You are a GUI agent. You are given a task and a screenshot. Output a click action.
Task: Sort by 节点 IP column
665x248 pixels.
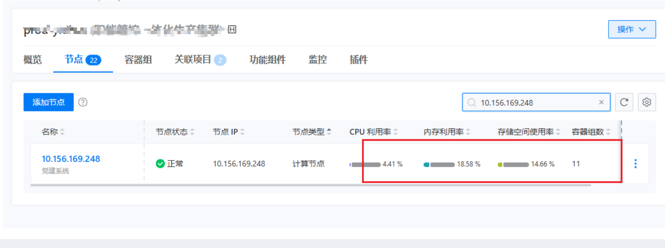(228, 132)
